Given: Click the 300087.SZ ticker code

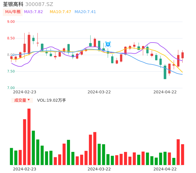Looking at the screenshot, I should pyautogui.click(x=39, y=4).
